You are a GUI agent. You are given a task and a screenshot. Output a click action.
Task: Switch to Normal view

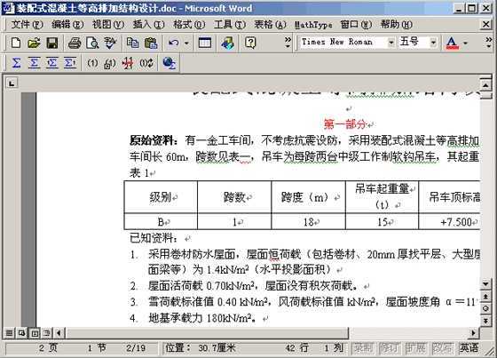9,333
